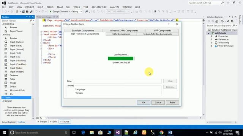Click the Search Toolbox input field
Screen dimensions: 243x136
(x=16, y=20)
